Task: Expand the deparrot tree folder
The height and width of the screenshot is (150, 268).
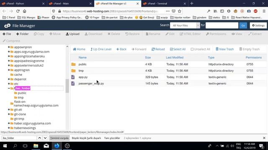Action: 9,79
